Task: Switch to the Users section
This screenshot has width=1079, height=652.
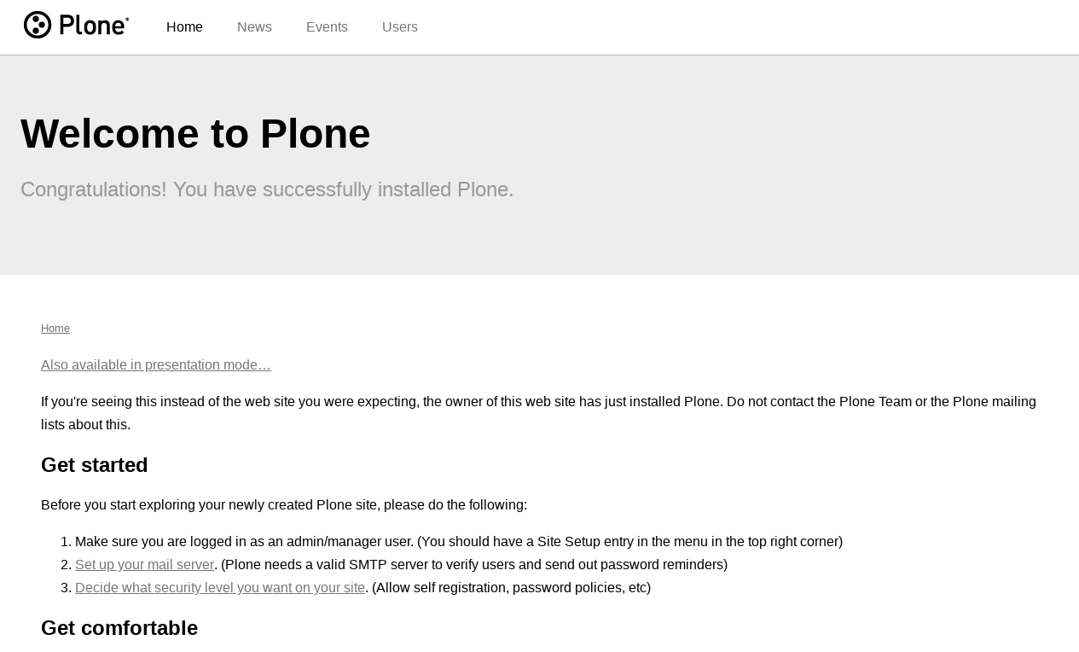Action: tap(400, 27)
